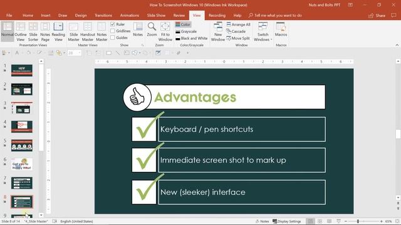This screenshot has height=225, width=401.
Task: Open the Show group dialog launcher
Action: pos(142,45)
